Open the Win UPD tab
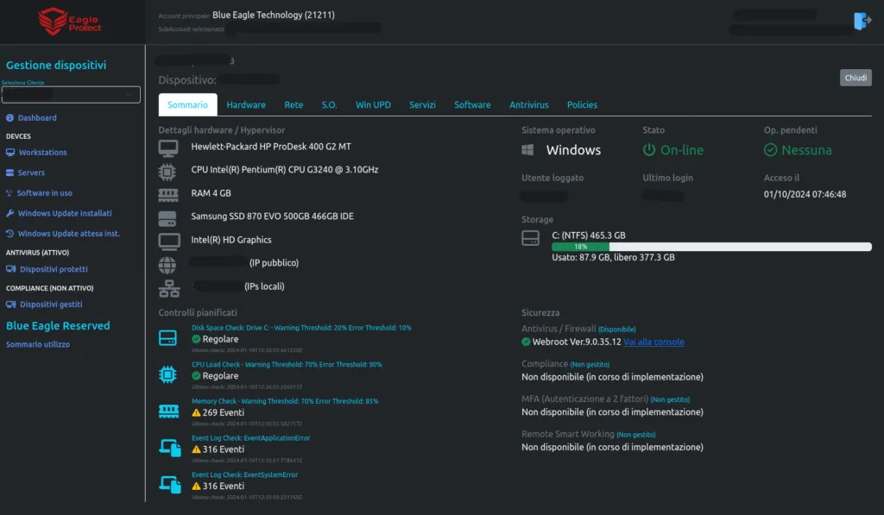 (x=373, y=104)
